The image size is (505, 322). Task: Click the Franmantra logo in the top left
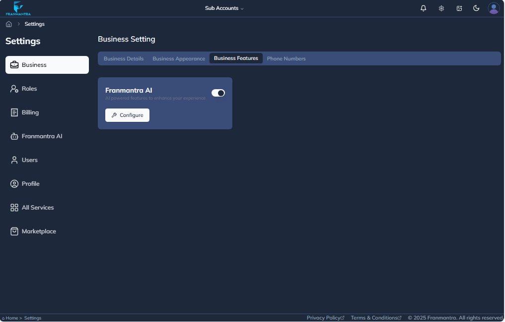tap(17, 8)
